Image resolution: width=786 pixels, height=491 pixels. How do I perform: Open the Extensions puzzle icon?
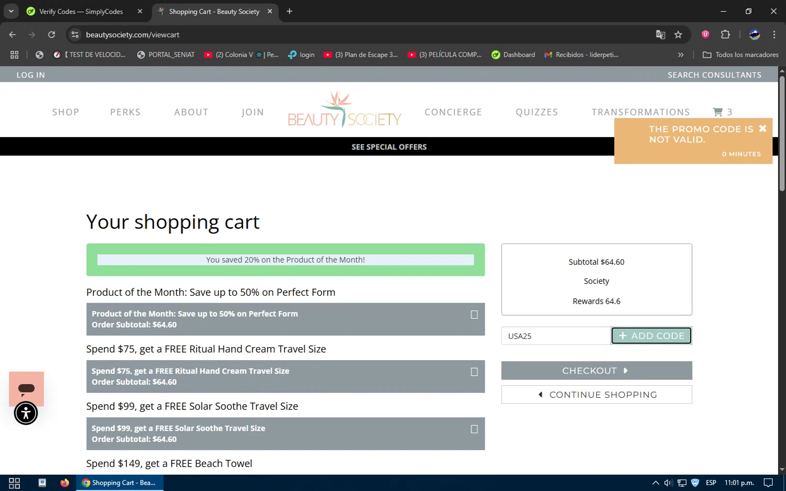pos(725,35)
